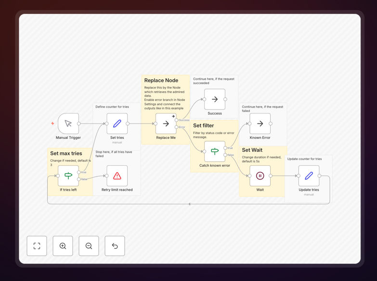Click the true output of If tries left

tap(79, 172)
